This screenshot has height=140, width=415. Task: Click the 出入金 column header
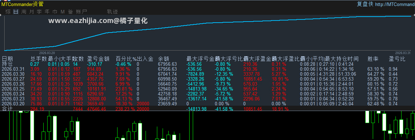click(x=145, y=59)
